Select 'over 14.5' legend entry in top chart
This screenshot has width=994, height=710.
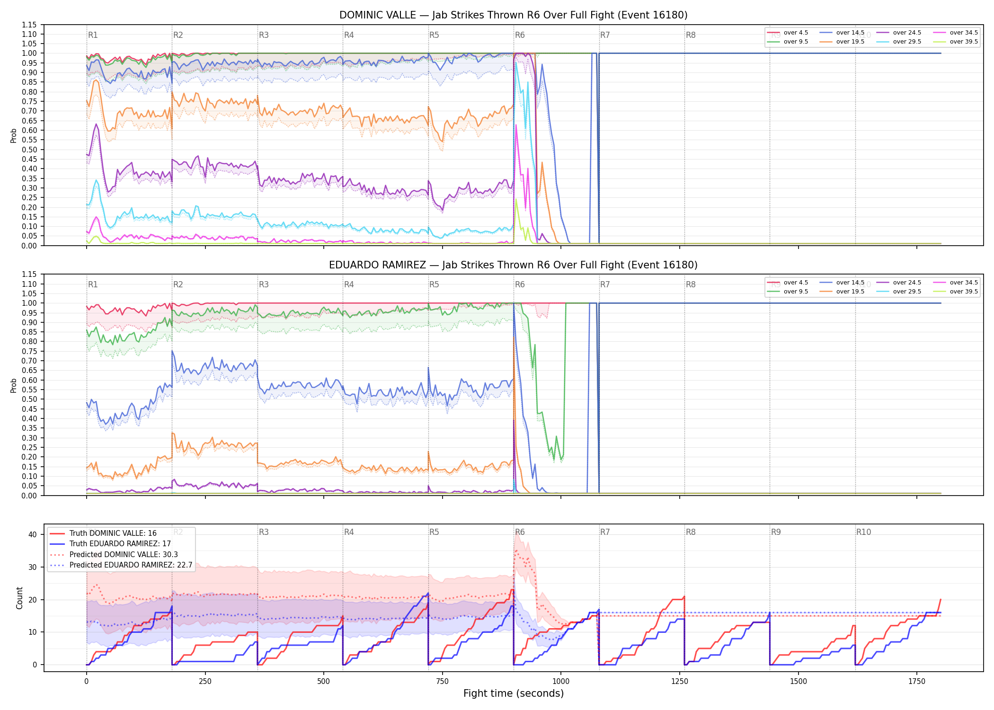[x=842, y=33]
